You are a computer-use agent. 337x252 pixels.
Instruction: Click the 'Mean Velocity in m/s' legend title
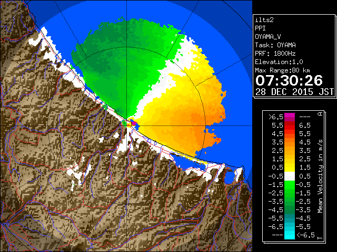(x=320, y=176)
